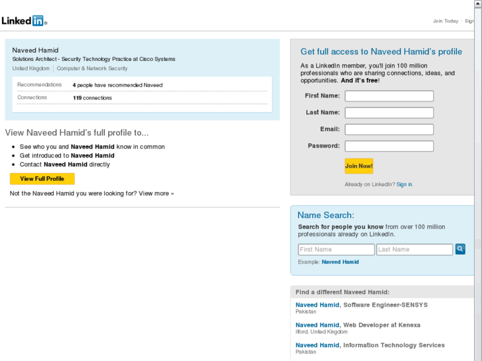Click the Name Search Last Name box
Viewport: 482px width, 361px height.
414,250
